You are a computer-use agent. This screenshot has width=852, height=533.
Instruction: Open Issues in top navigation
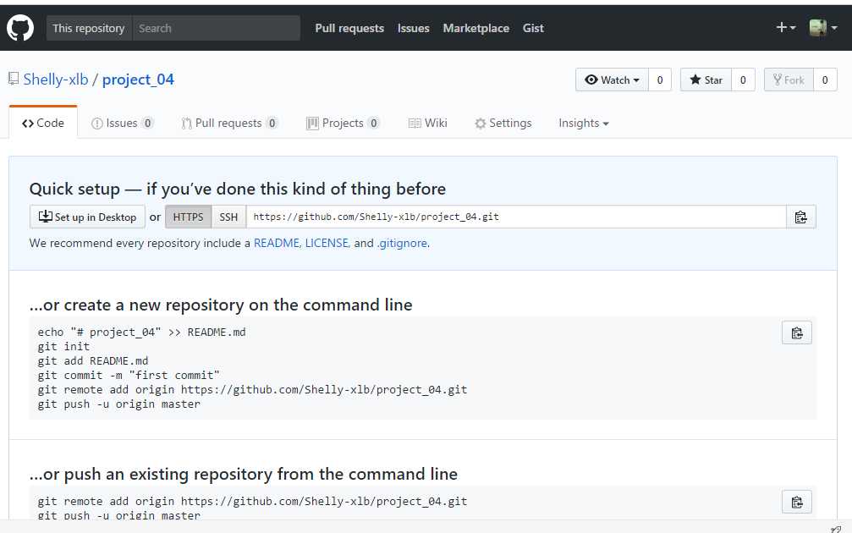click(413, 28)
